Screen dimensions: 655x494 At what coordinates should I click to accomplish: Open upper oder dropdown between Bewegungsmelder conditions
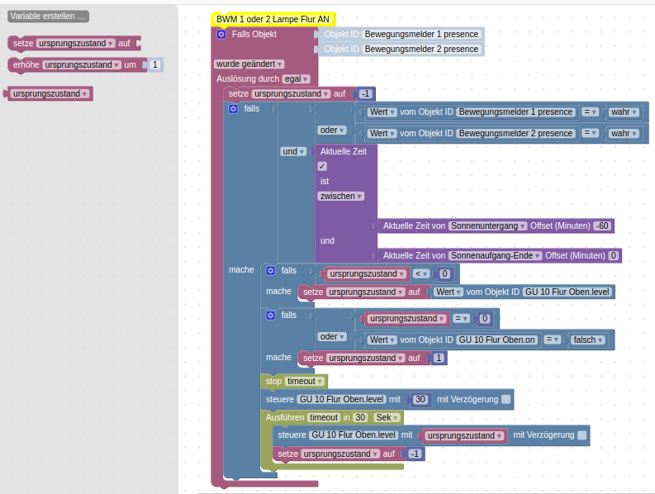[332, 130]
